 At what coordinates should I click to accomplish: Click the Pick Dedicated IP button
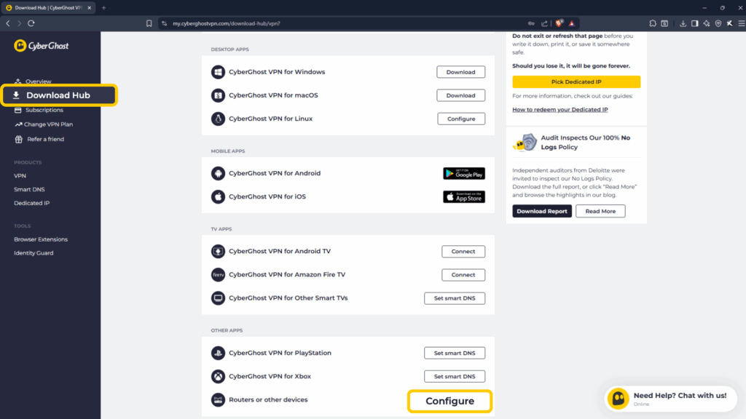coord(576,81)
